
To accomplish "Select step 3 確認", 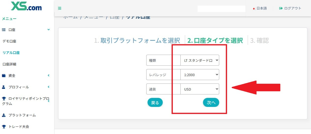I will (259, 40).
